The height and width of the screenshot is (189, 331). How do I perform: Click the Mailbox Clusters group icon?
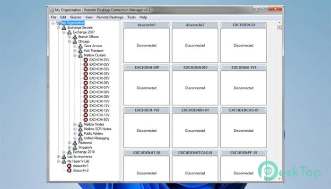tap(80, 55)
